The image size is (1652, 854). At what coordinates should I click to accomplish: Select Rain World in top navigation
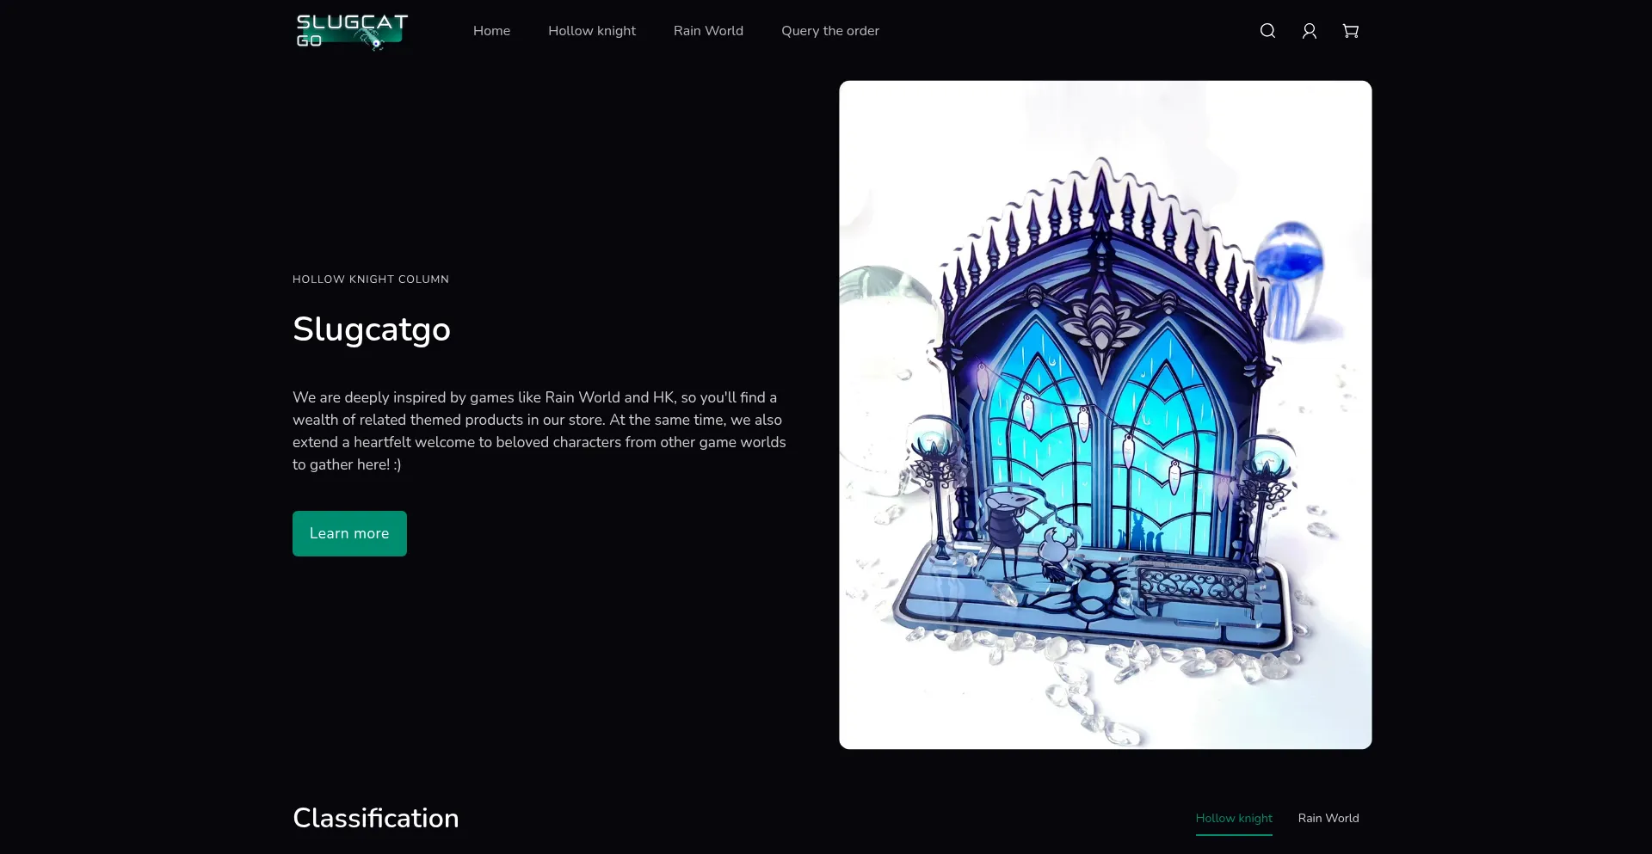click(x=707, y=31)
